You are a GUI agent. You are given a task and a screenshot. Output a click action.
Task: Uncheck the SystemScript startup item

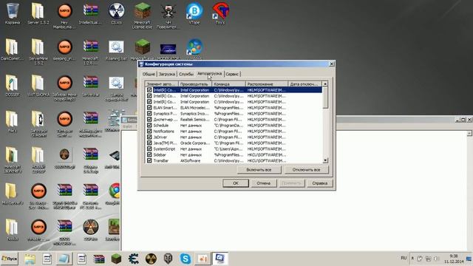click(x=149, y=149)
